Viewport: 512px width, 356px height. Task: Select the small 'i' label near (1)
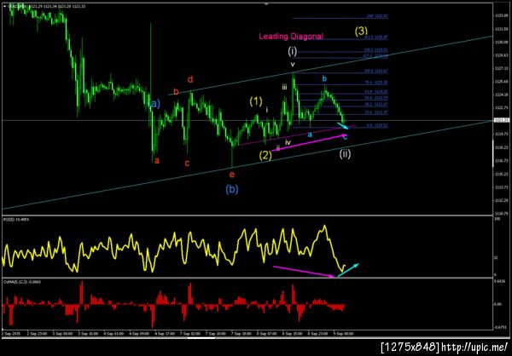point(267,110)
